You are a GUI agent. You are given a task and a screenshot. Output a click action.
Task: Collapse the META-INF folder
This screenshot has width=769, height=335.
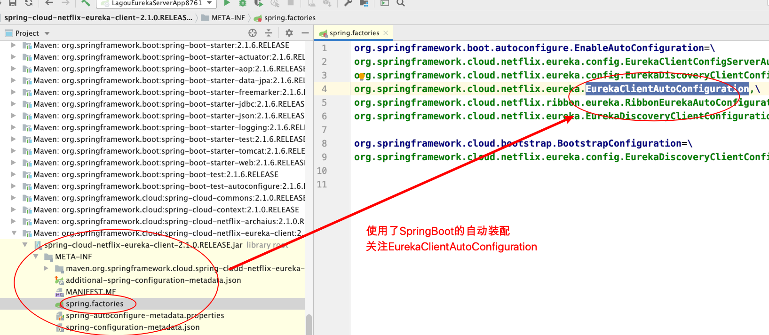click(x=36, y=257)
